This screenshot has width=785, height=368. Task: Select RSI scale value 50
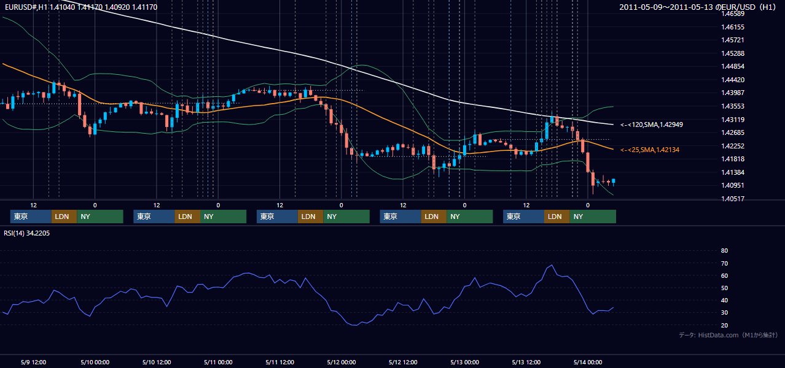click(x=724, y=288)
